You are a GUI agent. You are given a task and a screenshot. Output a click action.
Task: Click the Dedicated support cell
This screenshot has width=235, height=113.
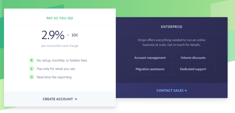[193, 69]
